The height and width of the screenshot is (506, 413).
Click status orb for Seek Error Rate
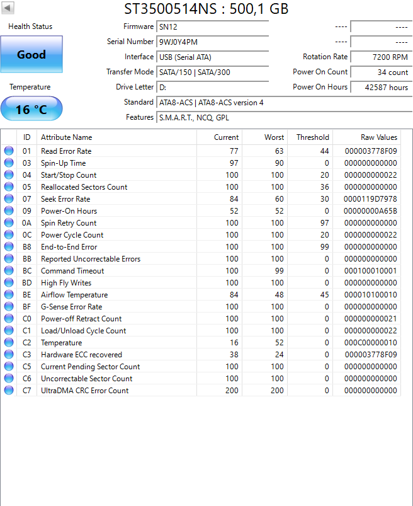coord(9,198)
